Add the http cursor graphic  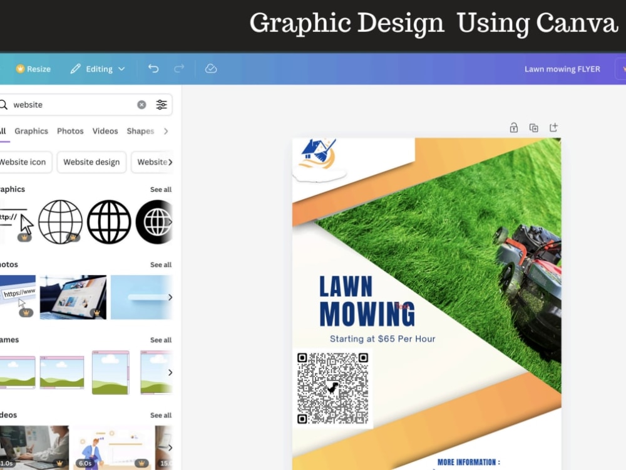pyautogui.click(x=16, y=222)
